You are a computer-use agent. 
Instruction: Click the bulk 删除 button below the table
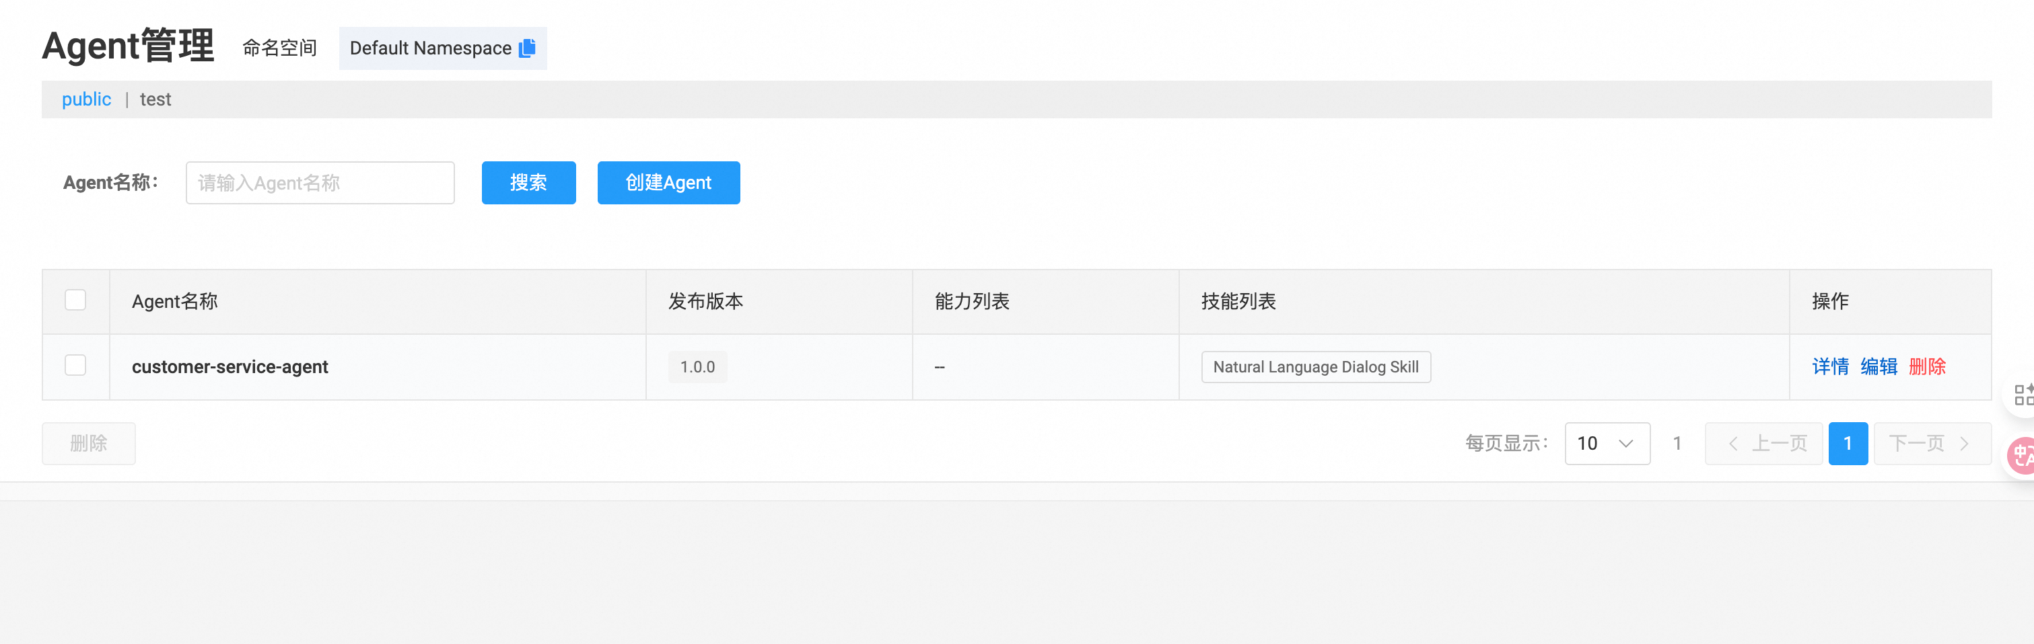point(88,443)
